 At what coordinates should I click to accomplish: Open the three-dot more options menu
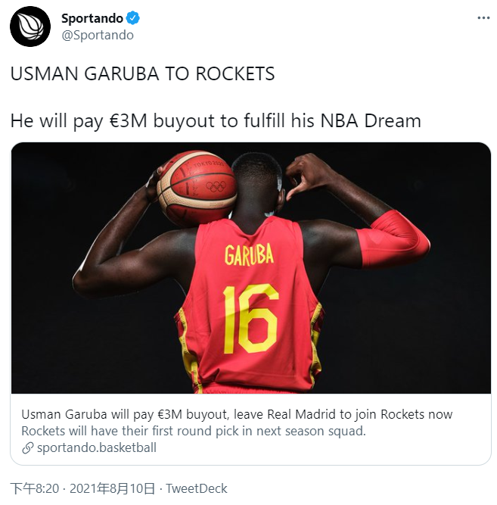483,18
